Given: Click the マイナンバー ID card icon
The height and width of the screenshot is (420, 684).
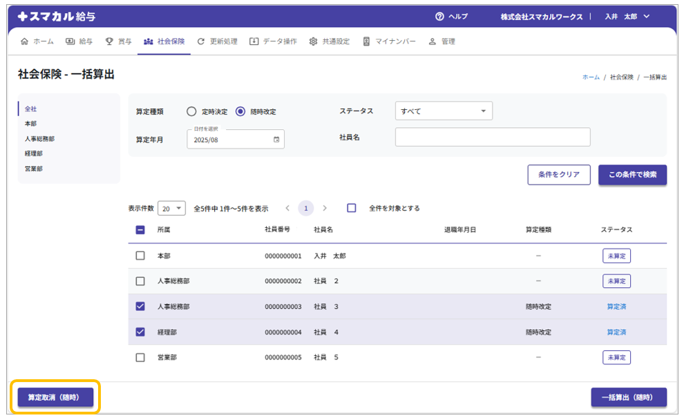Looking at the screenshot, I should pyautogui.click(x=366, y=41).
